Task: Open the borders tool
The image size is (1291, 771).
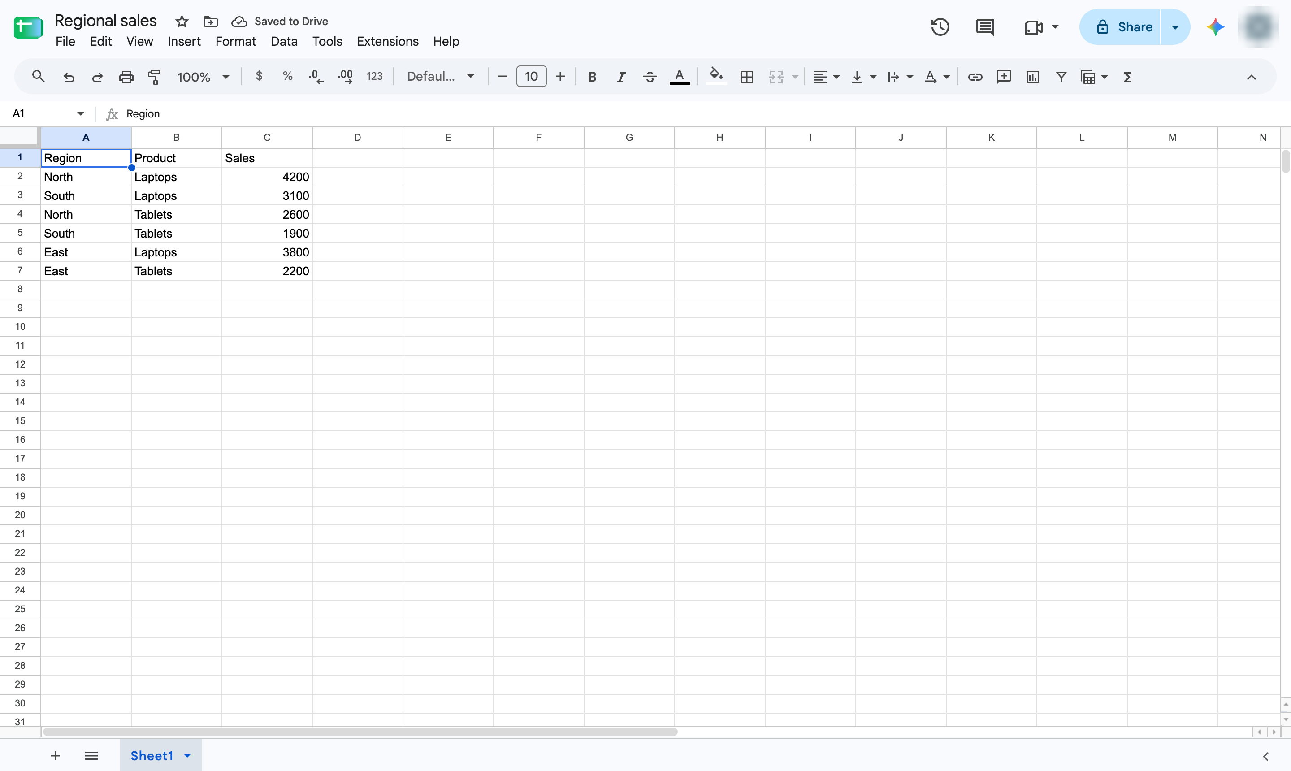Action: click(x=746, y=77)
